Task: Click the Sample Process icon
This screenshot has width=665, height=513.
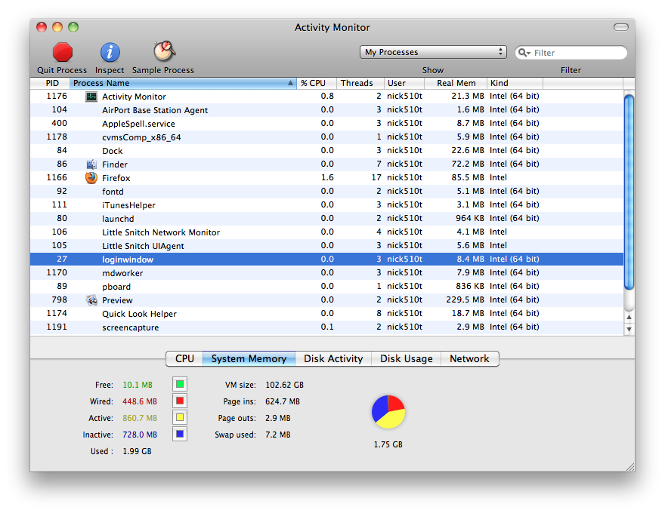Action: pyautogui.click(x=164, y=51)
